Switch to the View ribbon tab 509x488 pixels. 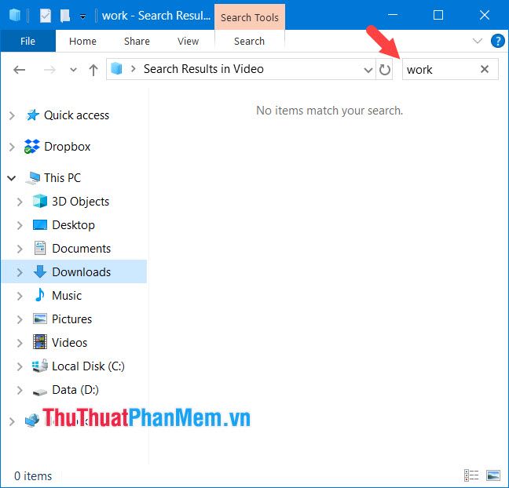point(188,41)
